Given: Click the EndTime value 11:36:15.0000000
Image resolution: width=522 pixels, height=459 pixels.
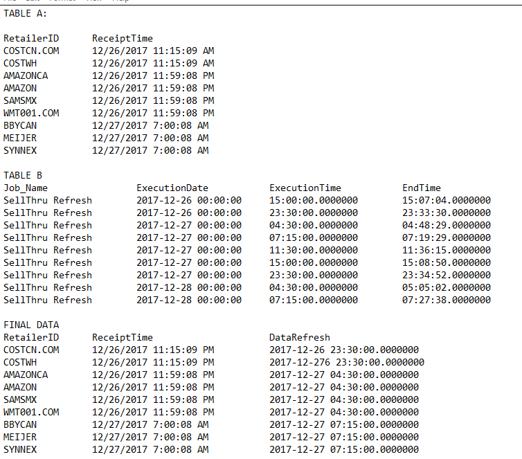Looking at the screenshot, I should click(x=447, y=250).
